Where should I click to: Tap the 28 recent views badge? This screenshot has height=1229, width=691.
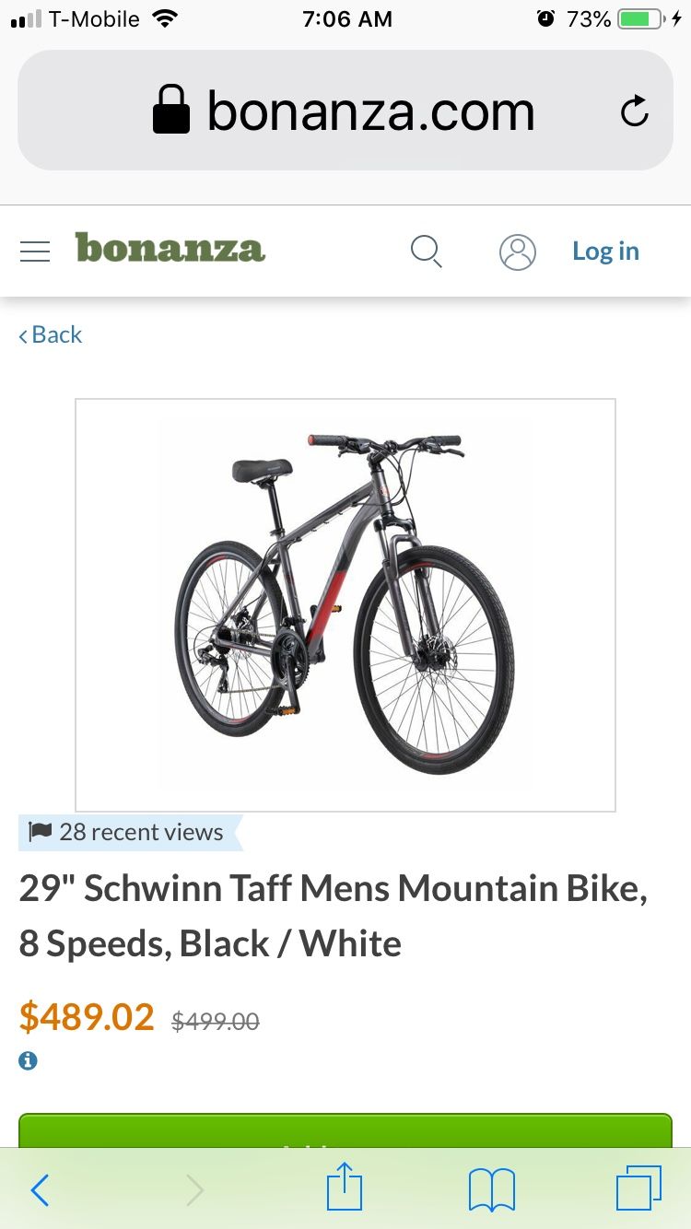[130, 833]
